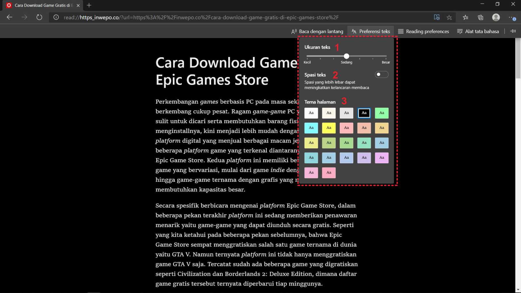Image resolution: width=521 pixels, height=293 pixels.
Task: Set text size slider to Besar
Action: pyautogui.click(x=386, y=56)
